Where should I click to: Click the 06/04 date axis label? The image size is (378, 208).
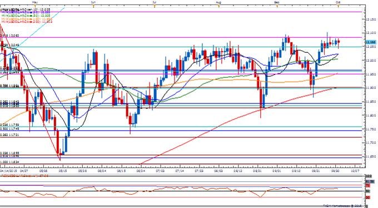(x=102, y=171)
